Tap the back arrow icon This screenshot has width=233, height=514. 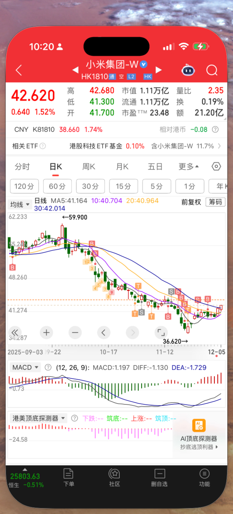pyautogui.click(x=19, y=70)
